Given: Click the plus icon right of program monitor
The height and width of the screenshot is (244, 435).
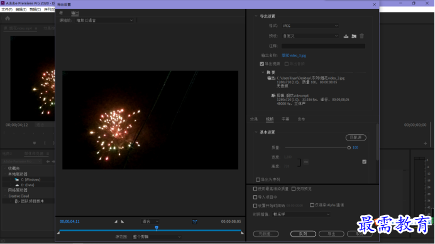Looking at the screenshot, I should point(426,143).
